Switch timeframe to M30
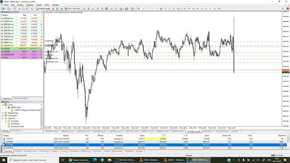The height and width of the screenshot is (163, 290). coord(198,9)
